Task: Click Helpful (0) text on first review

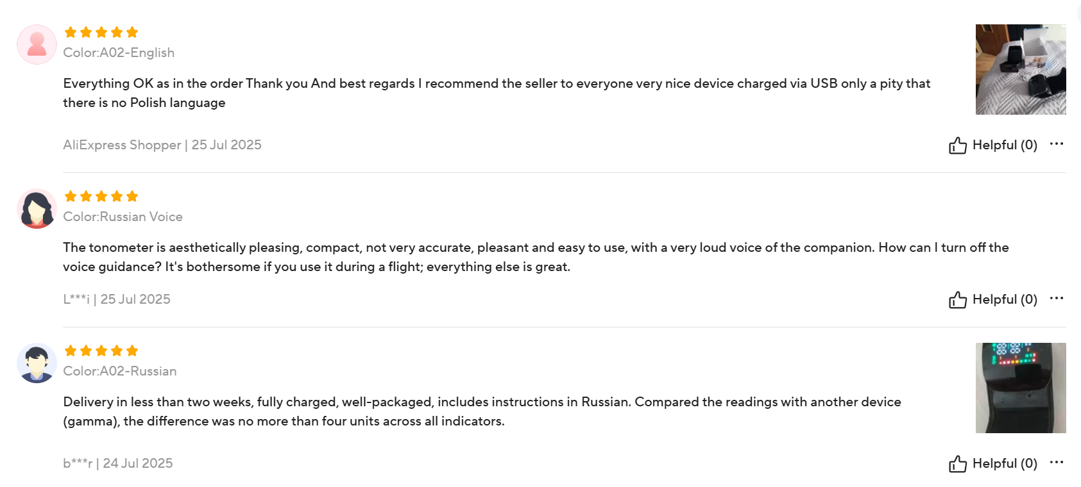Action: point(1005,145)
